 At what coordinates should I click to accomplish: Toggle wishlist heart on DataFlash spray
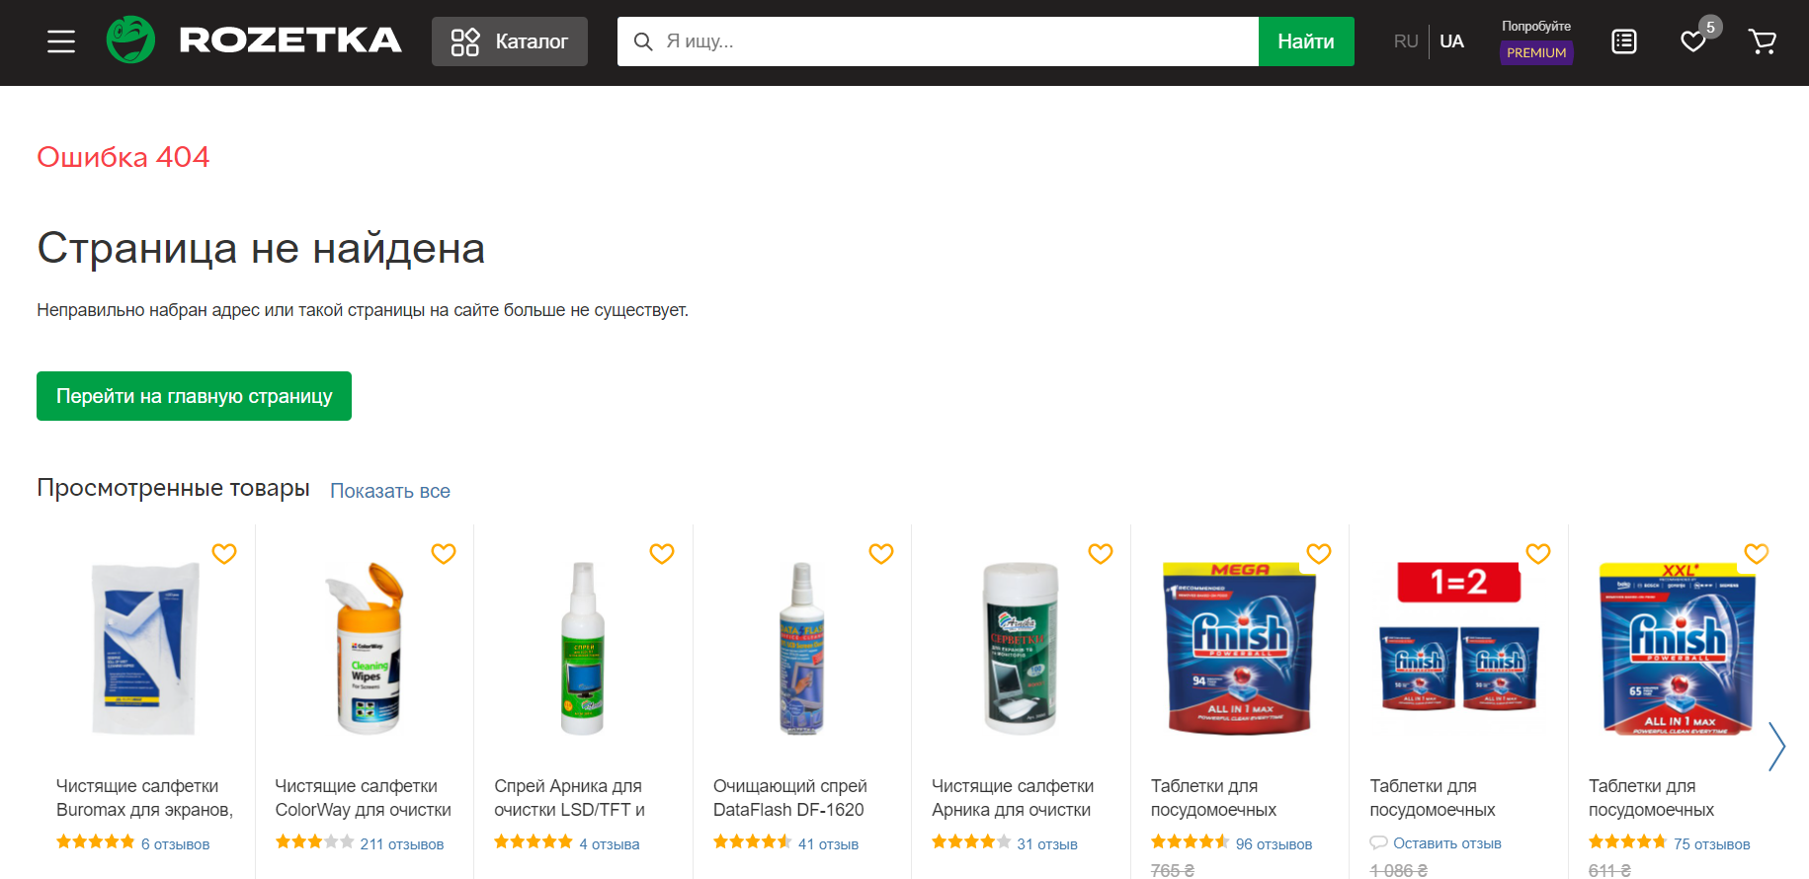[881, 554]
